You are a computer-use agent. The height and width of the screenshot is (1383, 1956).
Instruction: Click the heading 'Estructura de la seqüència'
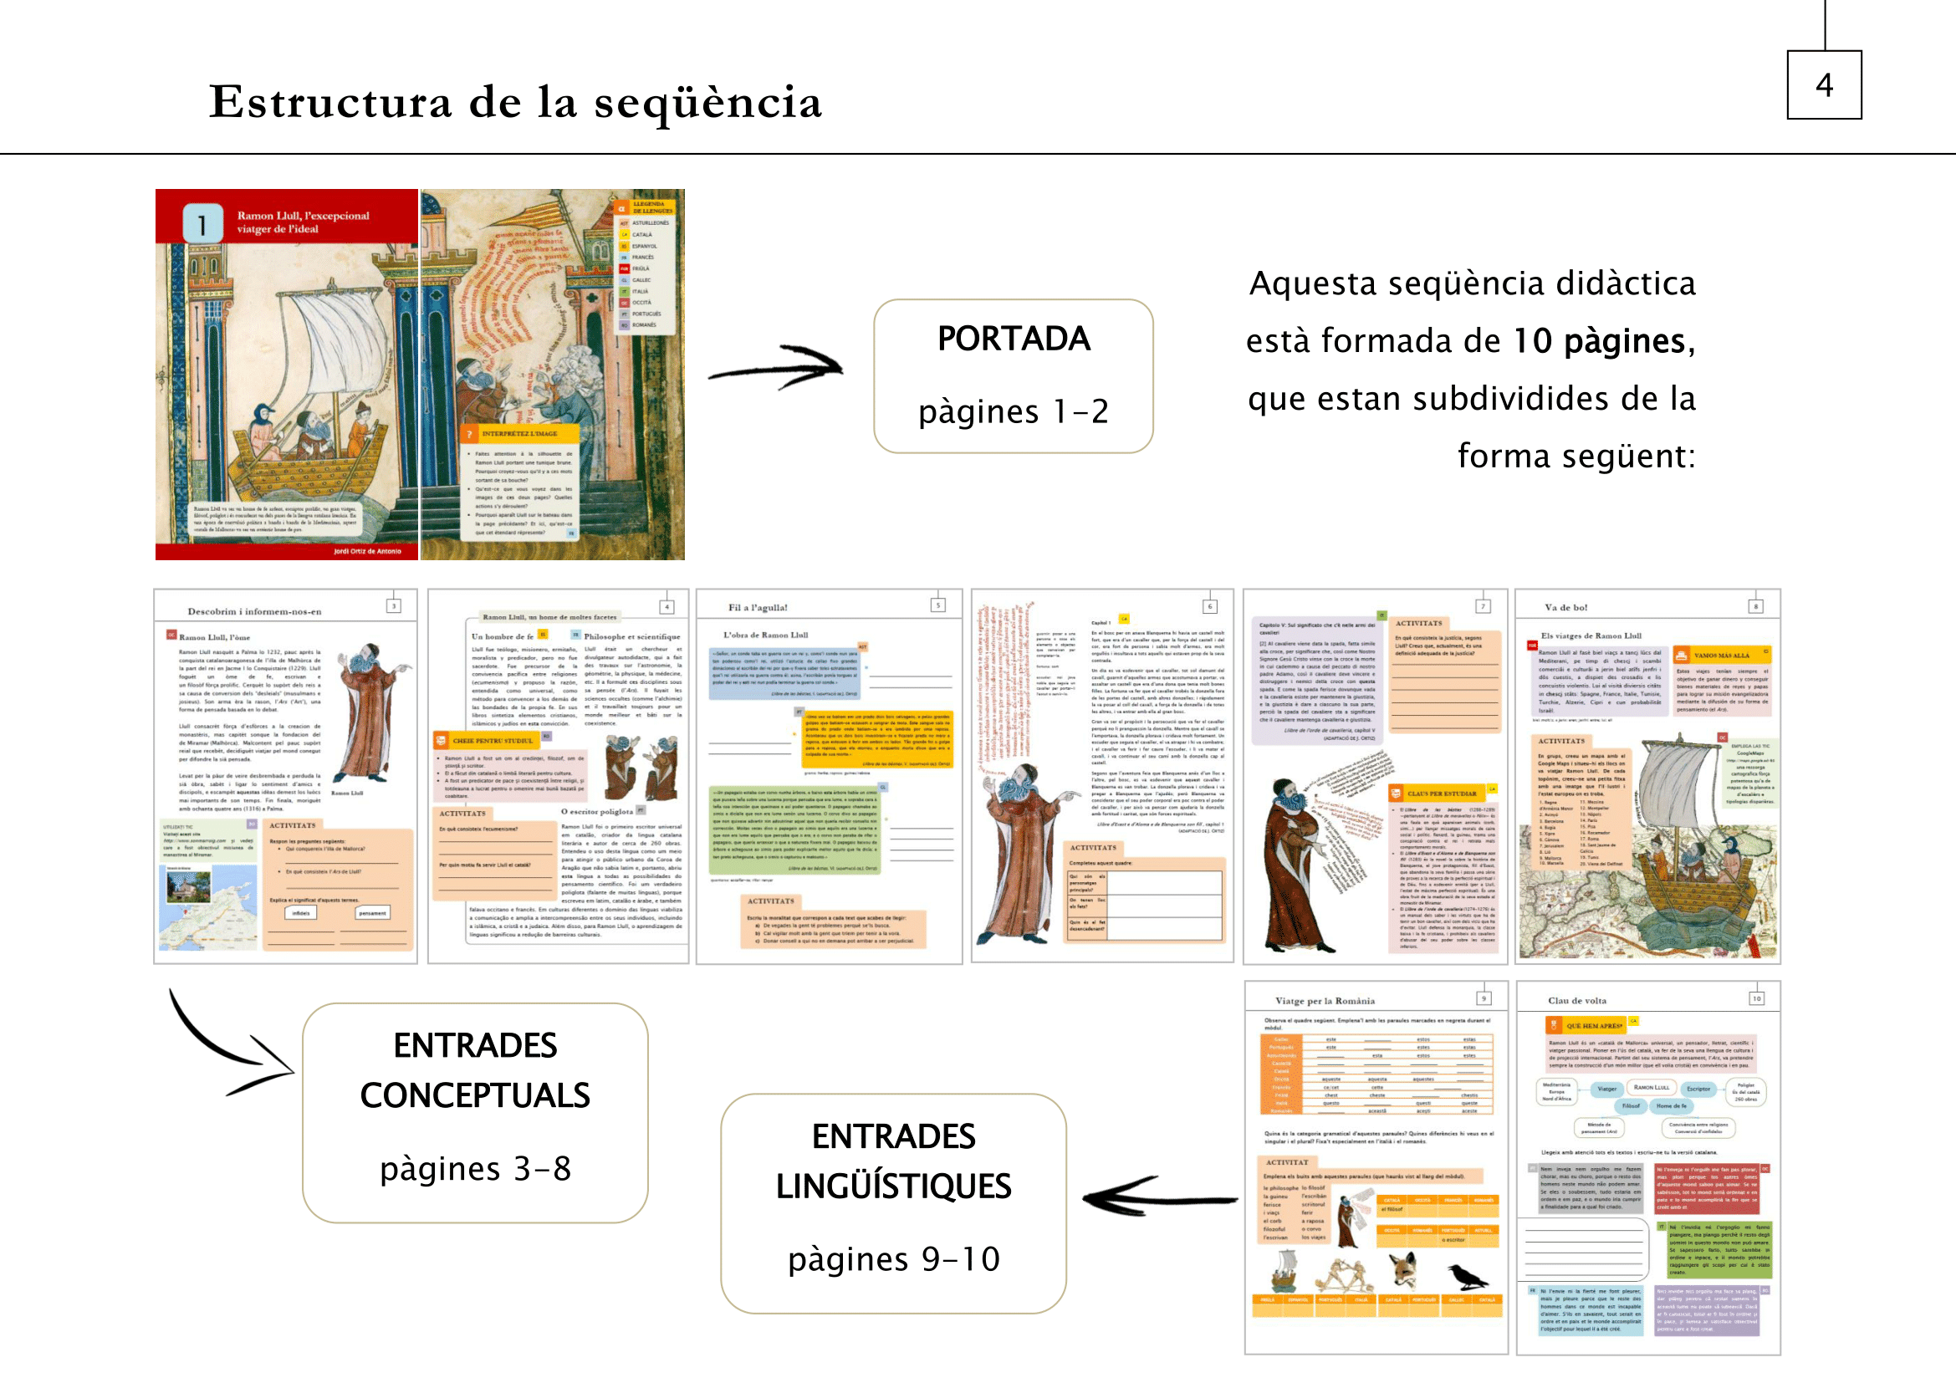[x=515, y=102]
